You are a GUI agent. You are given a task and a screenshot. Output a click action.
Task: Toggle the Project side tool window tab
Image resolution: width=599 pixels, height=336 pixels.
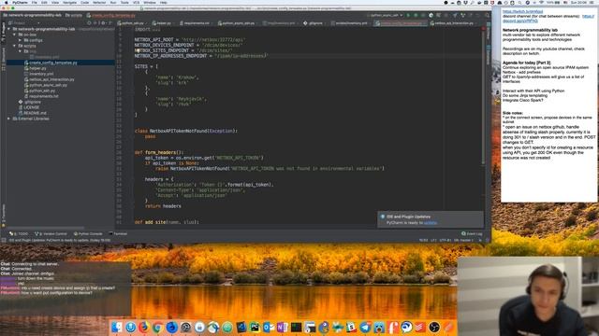(x=4, y=32)
